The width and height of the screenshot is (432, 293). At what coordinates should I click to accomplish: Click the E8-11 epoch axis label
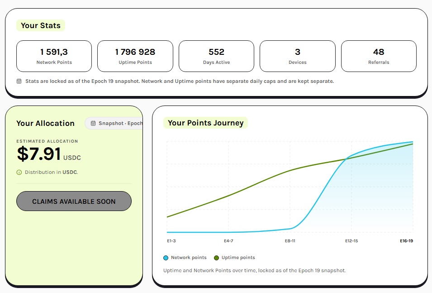click(x=290, y=241)
